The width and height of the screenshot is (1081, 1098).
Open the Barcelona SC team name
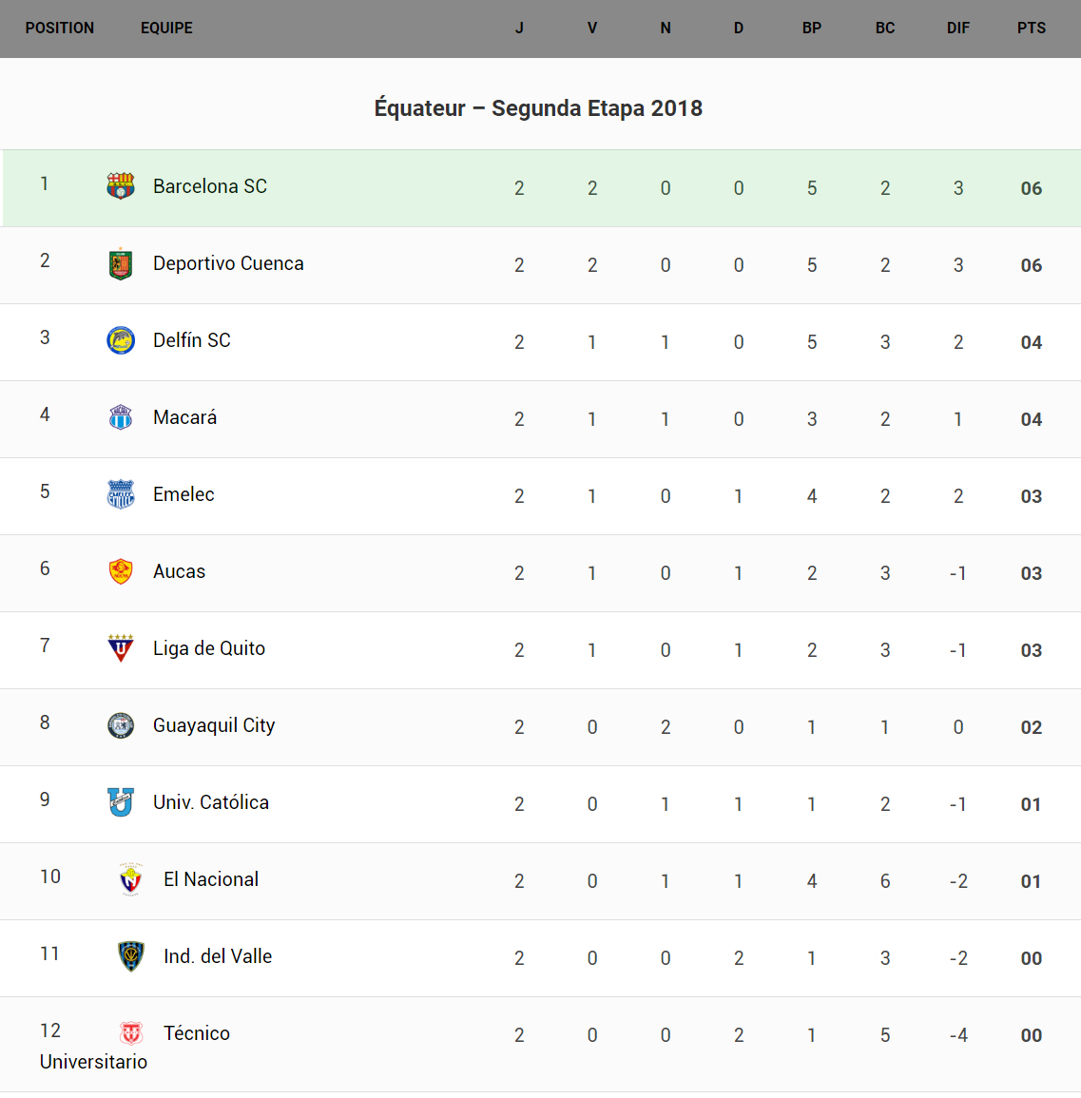(x=210, y=186)
